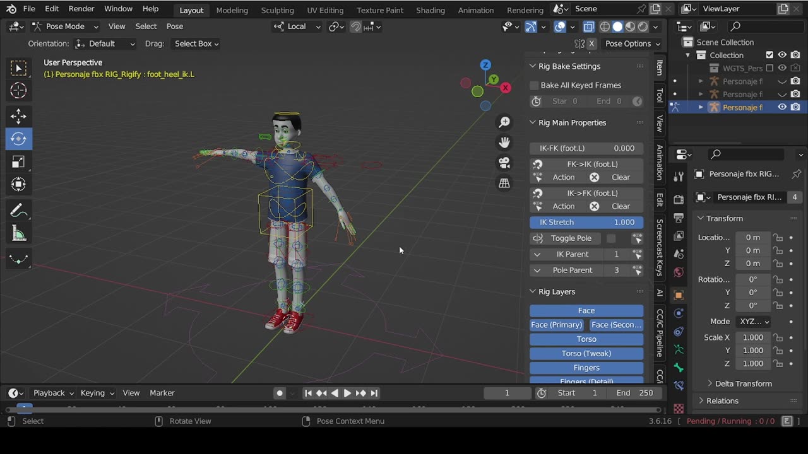Toggle Collection exclude checkbox in outliner

(x=769, y=55)
